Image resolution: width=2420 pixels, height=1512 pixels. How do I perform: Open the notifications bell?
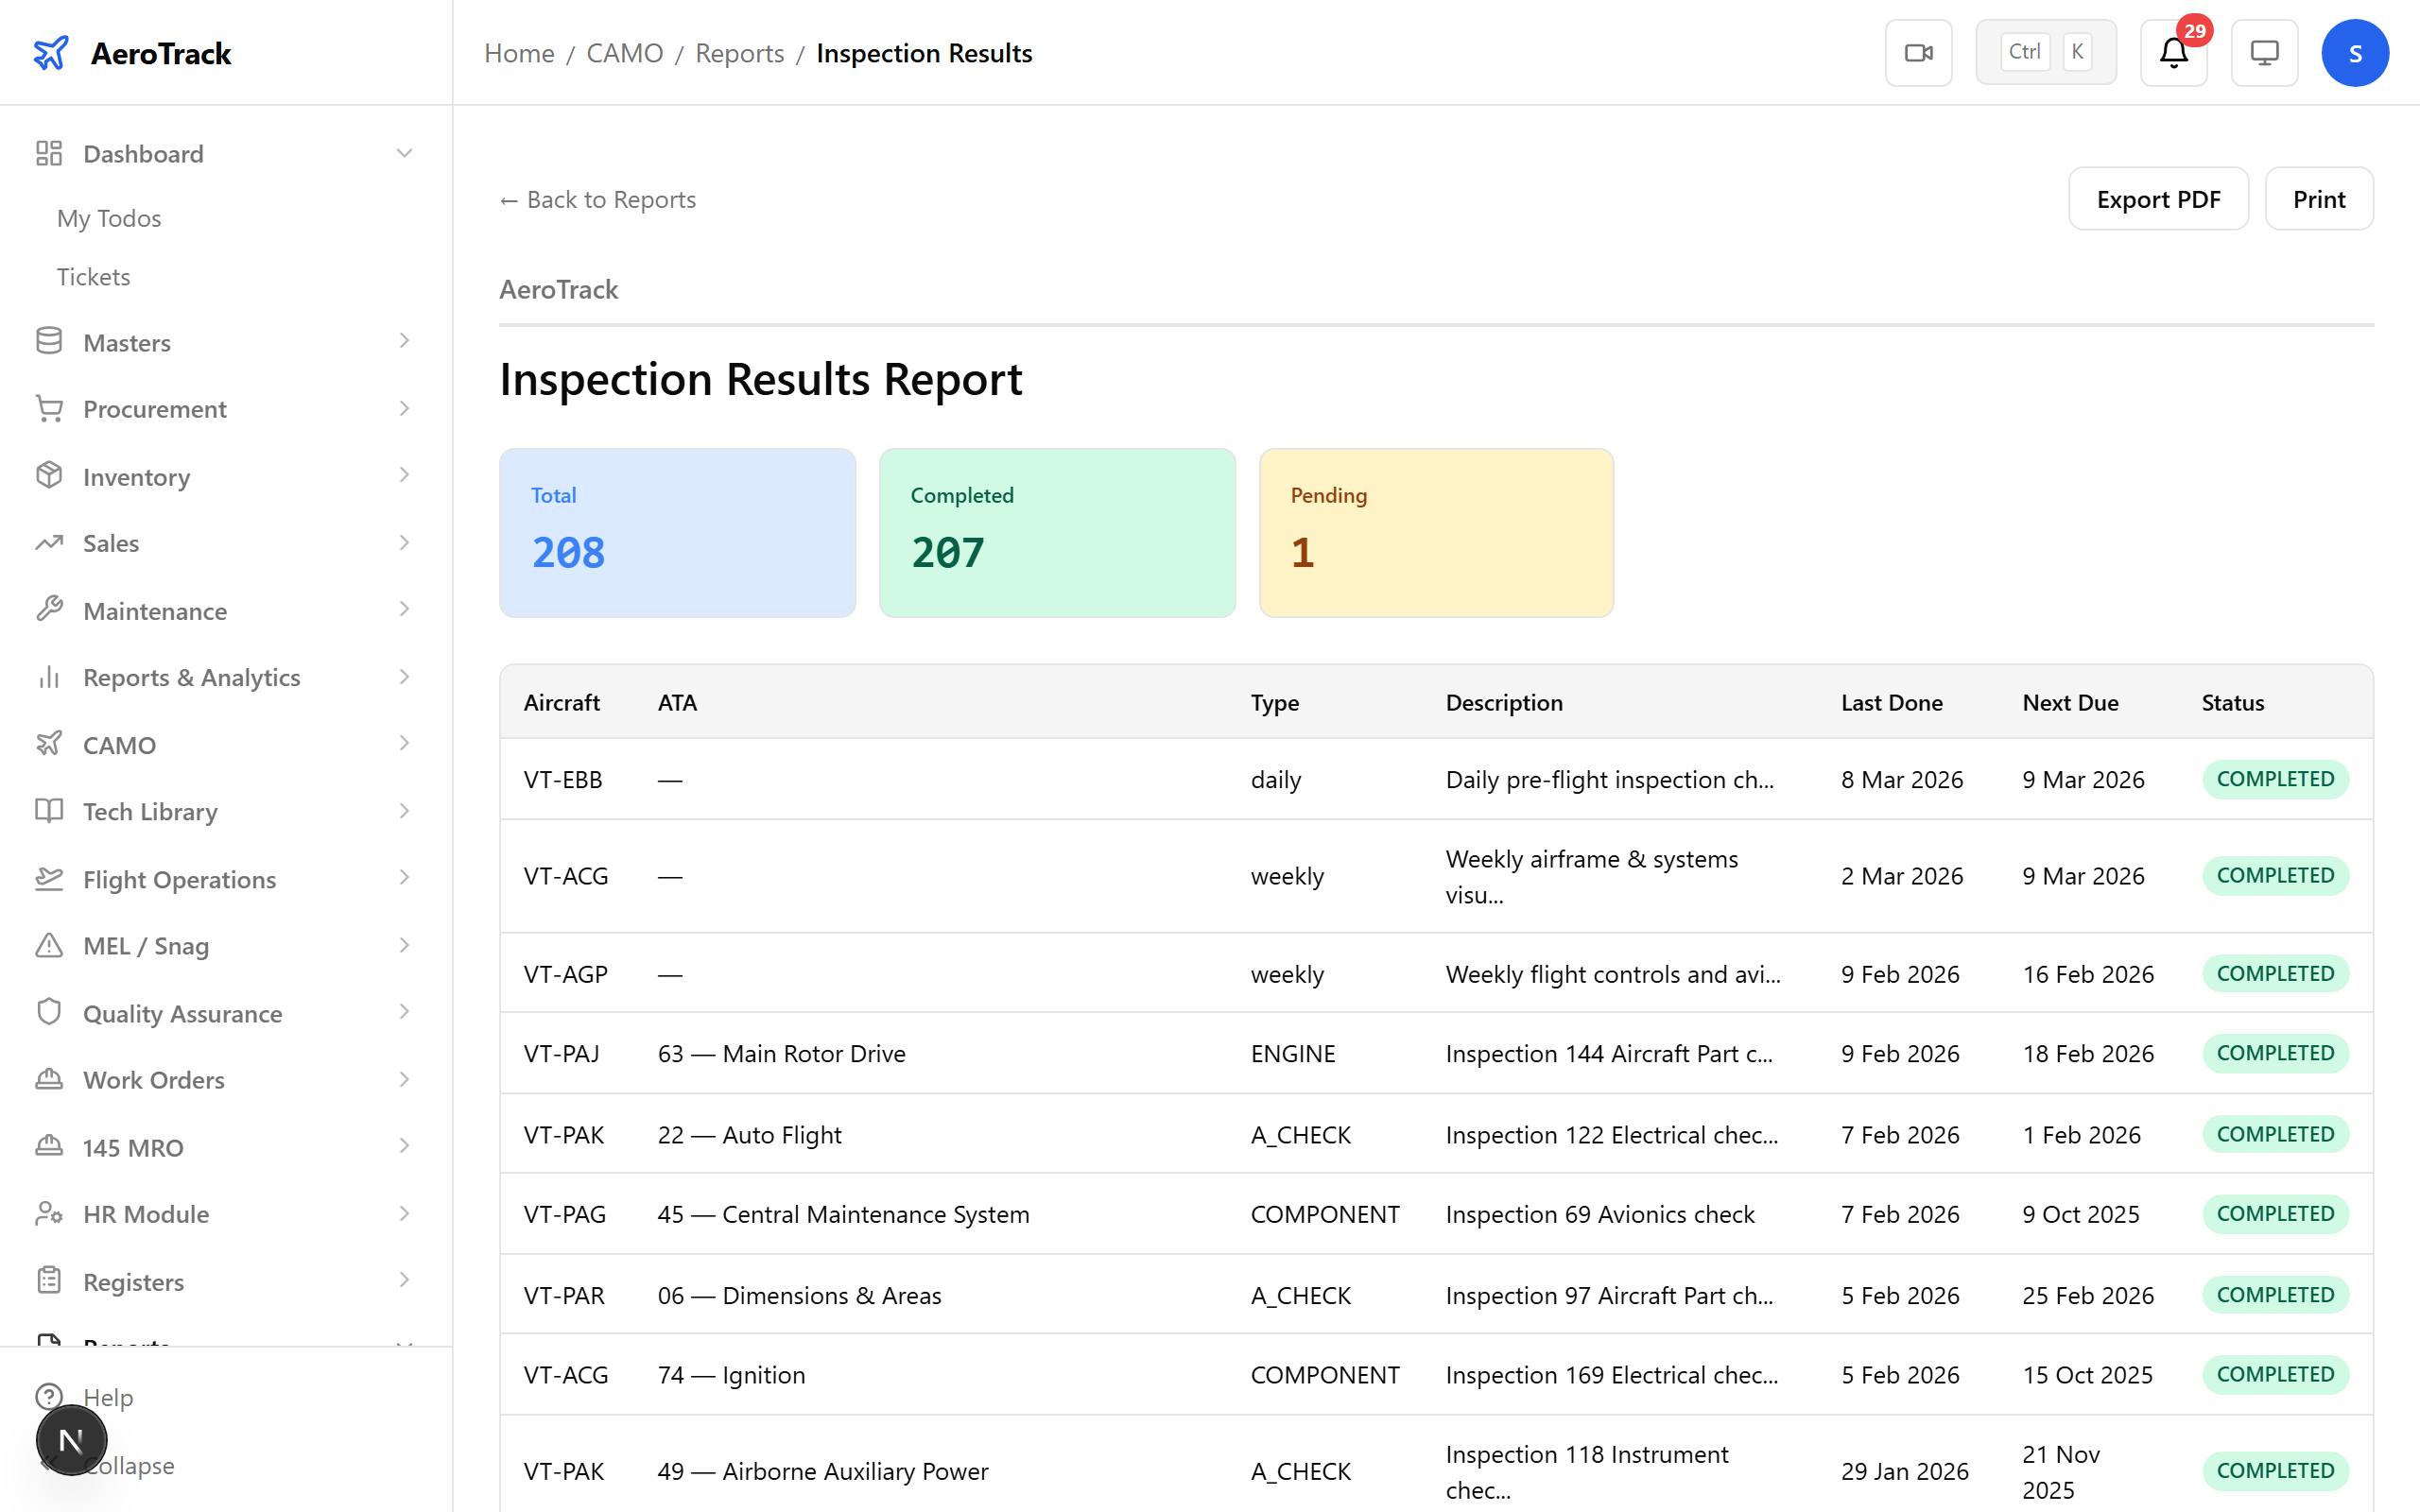coord(2172,53)
